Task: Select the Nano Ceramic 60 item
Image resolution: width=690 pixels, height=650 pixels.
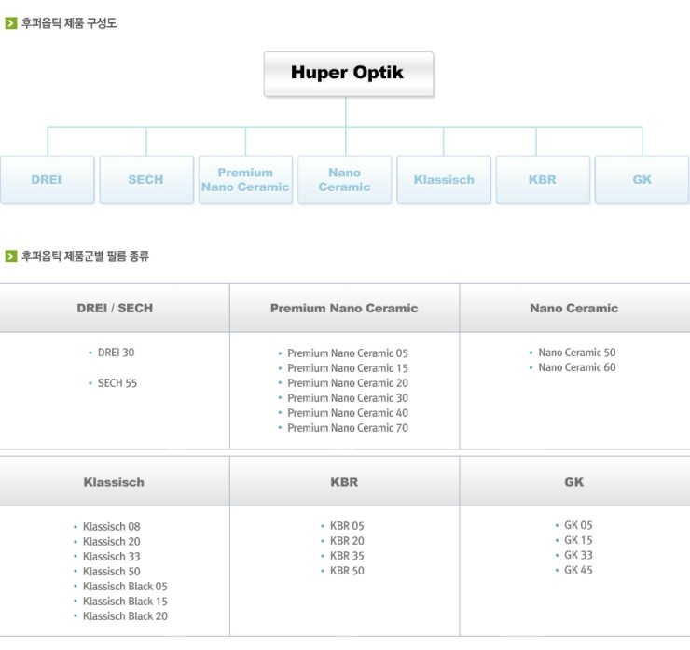Action: coord(577,367)
